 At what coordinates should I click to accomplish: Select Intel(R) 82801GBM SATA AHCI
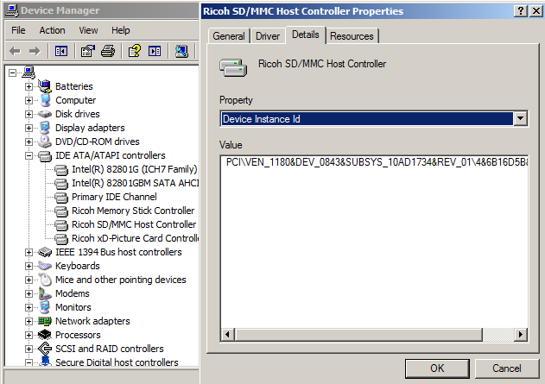pos(135,183)
